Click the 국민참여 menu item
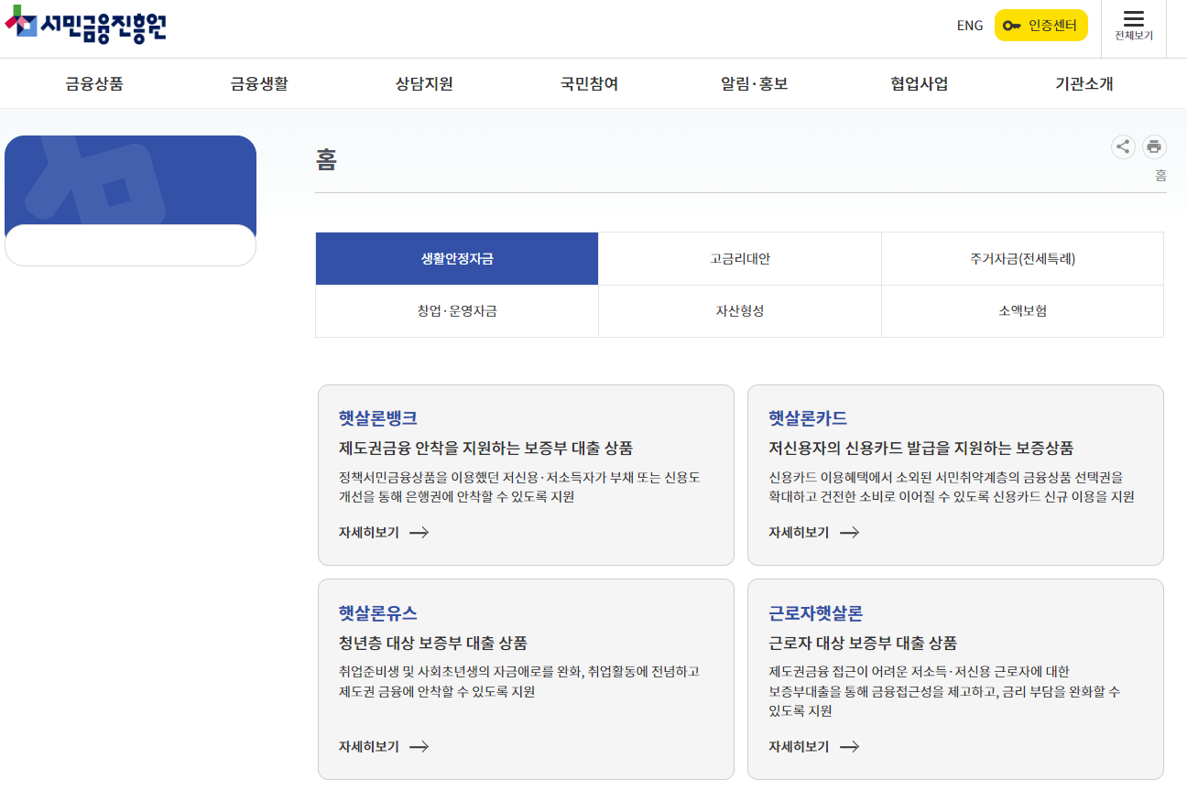 587,83
